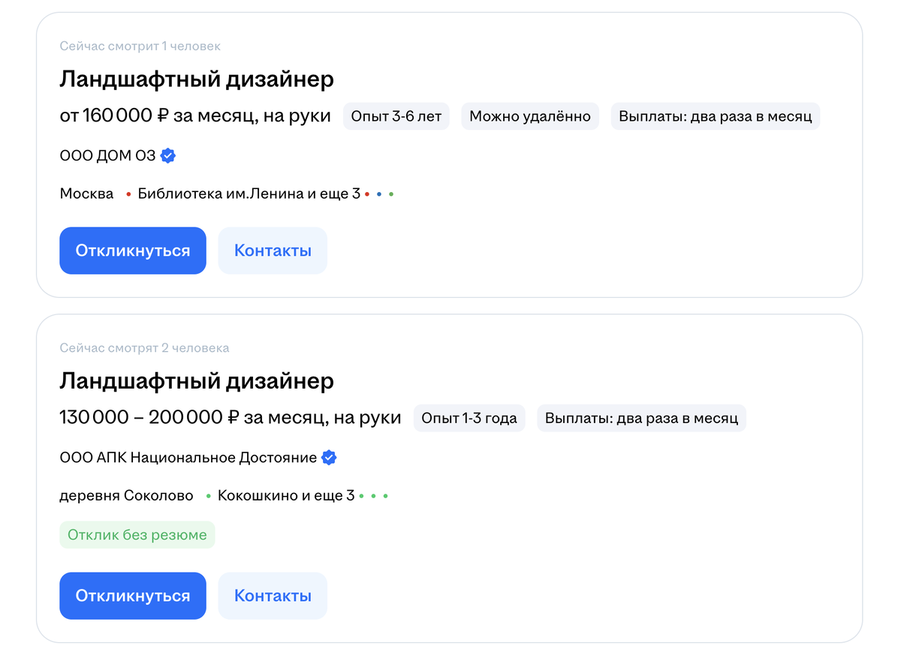Screen dimensions: 901x652
Task: Open the company link ООО АПК Национальное Достояние
Action: click(x=188, y=458)
